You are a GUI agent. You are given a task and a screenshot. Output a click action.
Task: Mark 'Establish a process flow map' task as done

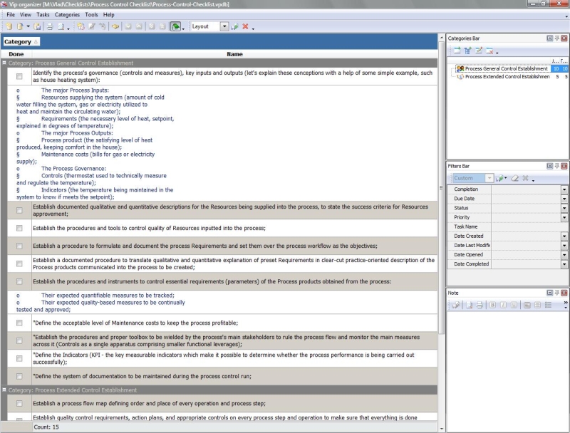coord(19,403)
